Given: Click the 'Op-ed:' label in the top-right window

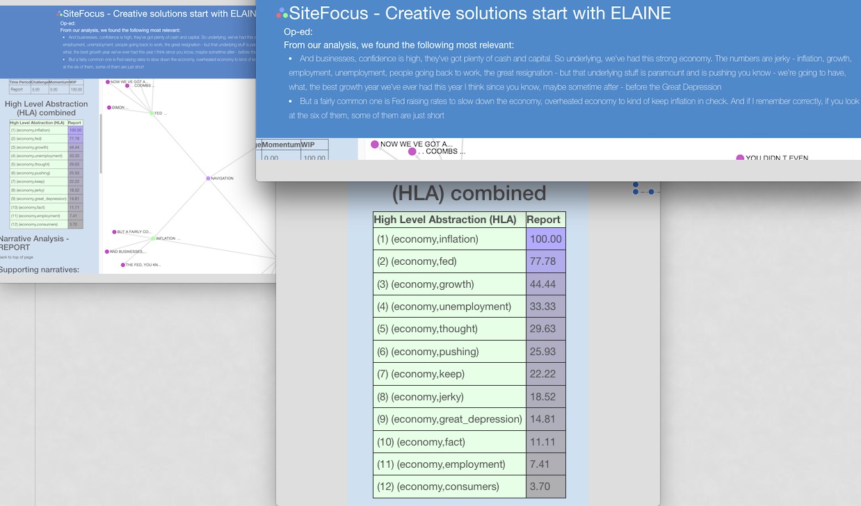Looking at the screenshot, I should [x=298, y=32].
